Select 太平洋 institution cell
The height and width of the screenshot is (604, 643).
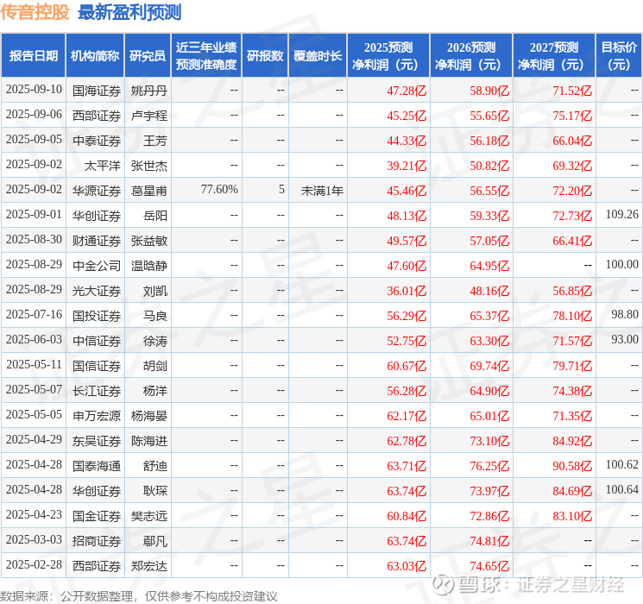tap(103, 166)
